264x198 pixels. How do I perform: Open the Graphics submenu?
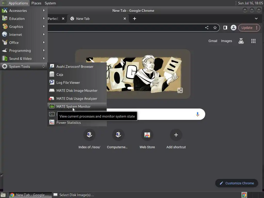point(23,27)
